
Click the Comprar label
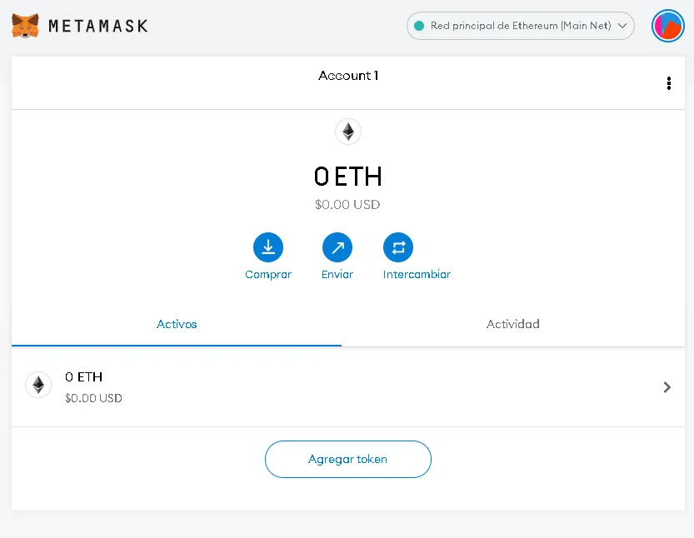[268, 275]
